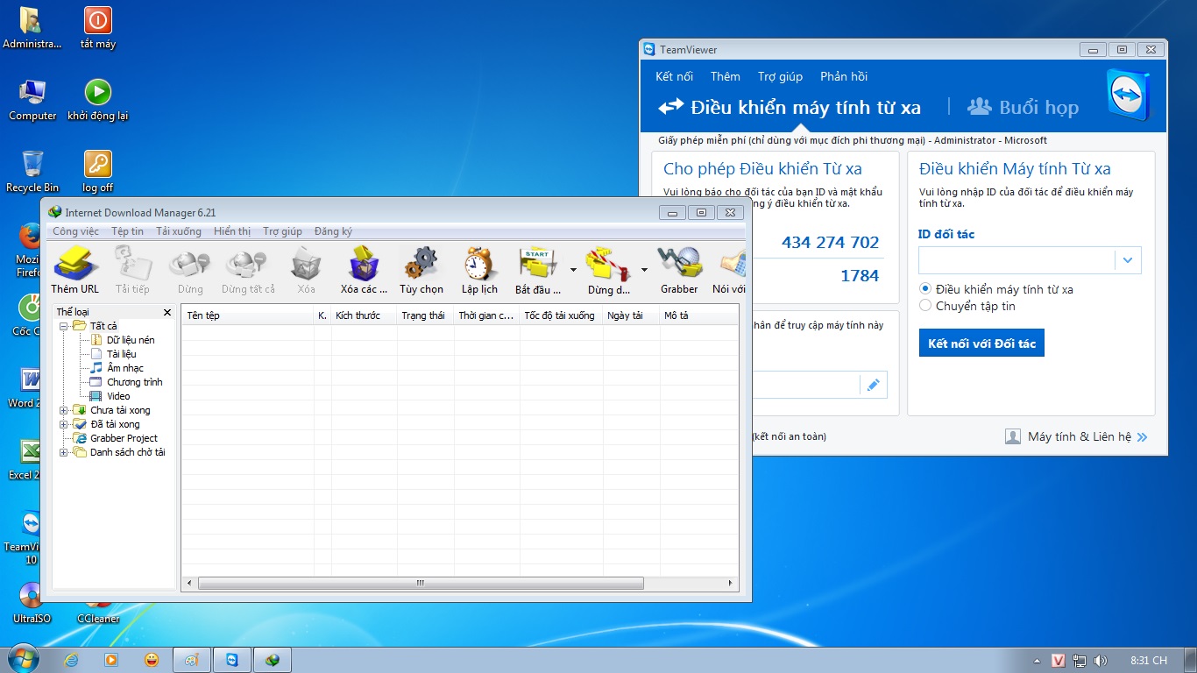Click the Xóa trash icon in IDM
Viewport: 1197px width, 673px height.
pyautogui.click(x=306, y=270)
